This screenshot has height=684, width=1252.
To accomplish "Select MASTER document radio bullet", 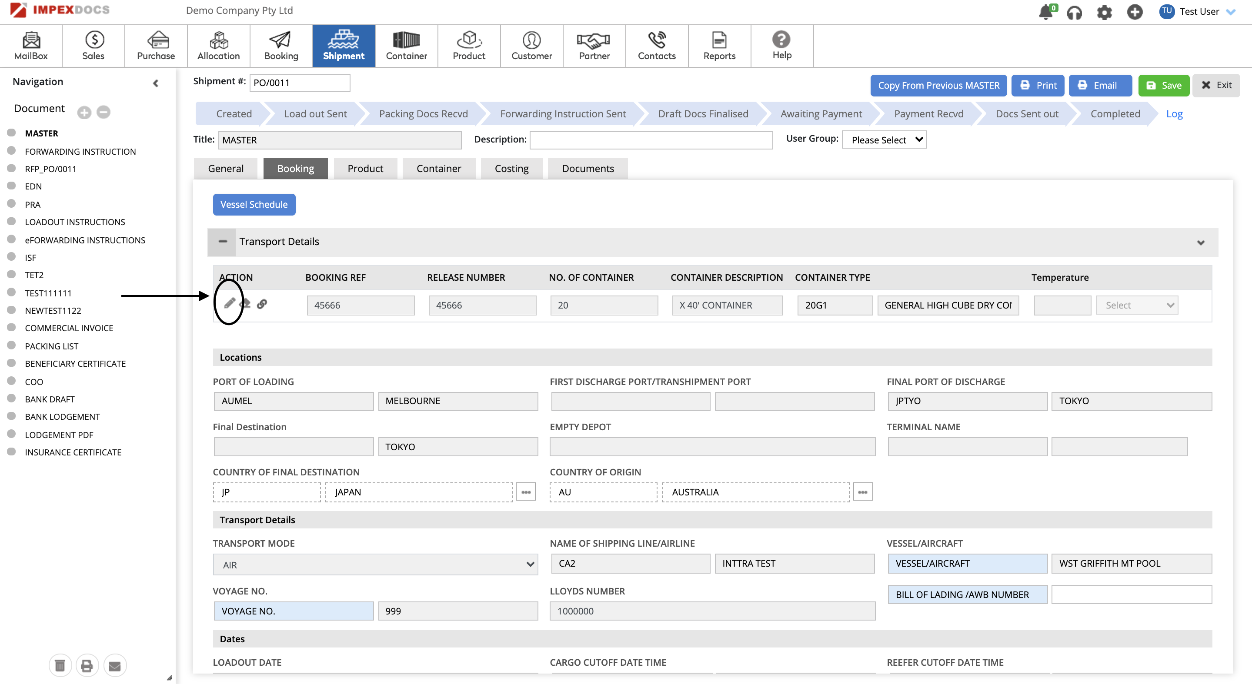I will point(12,133).
